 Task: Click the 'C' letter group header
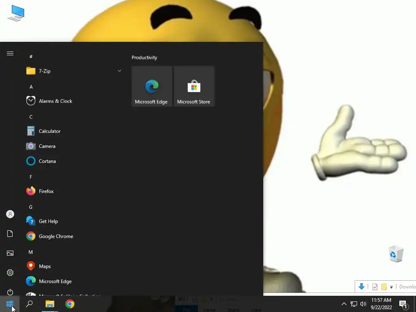tap(31, 117)
